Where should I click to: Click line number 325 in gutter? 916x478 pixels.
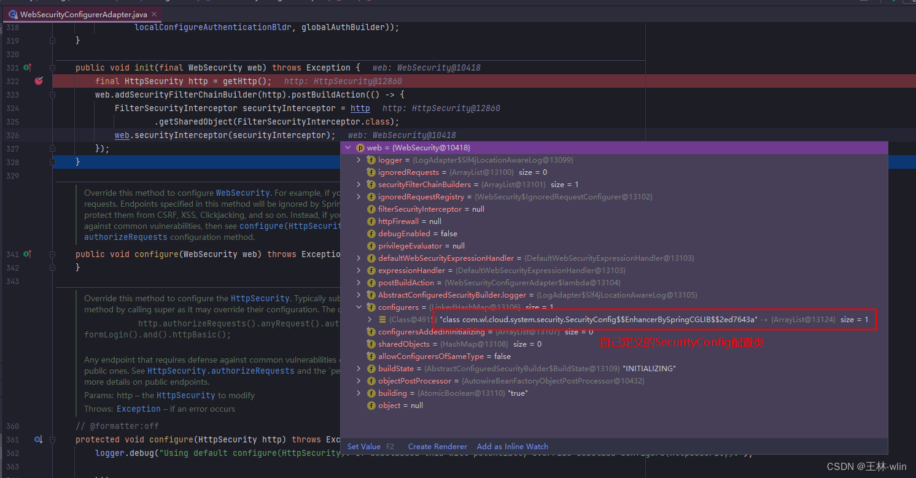coord(12,121)
